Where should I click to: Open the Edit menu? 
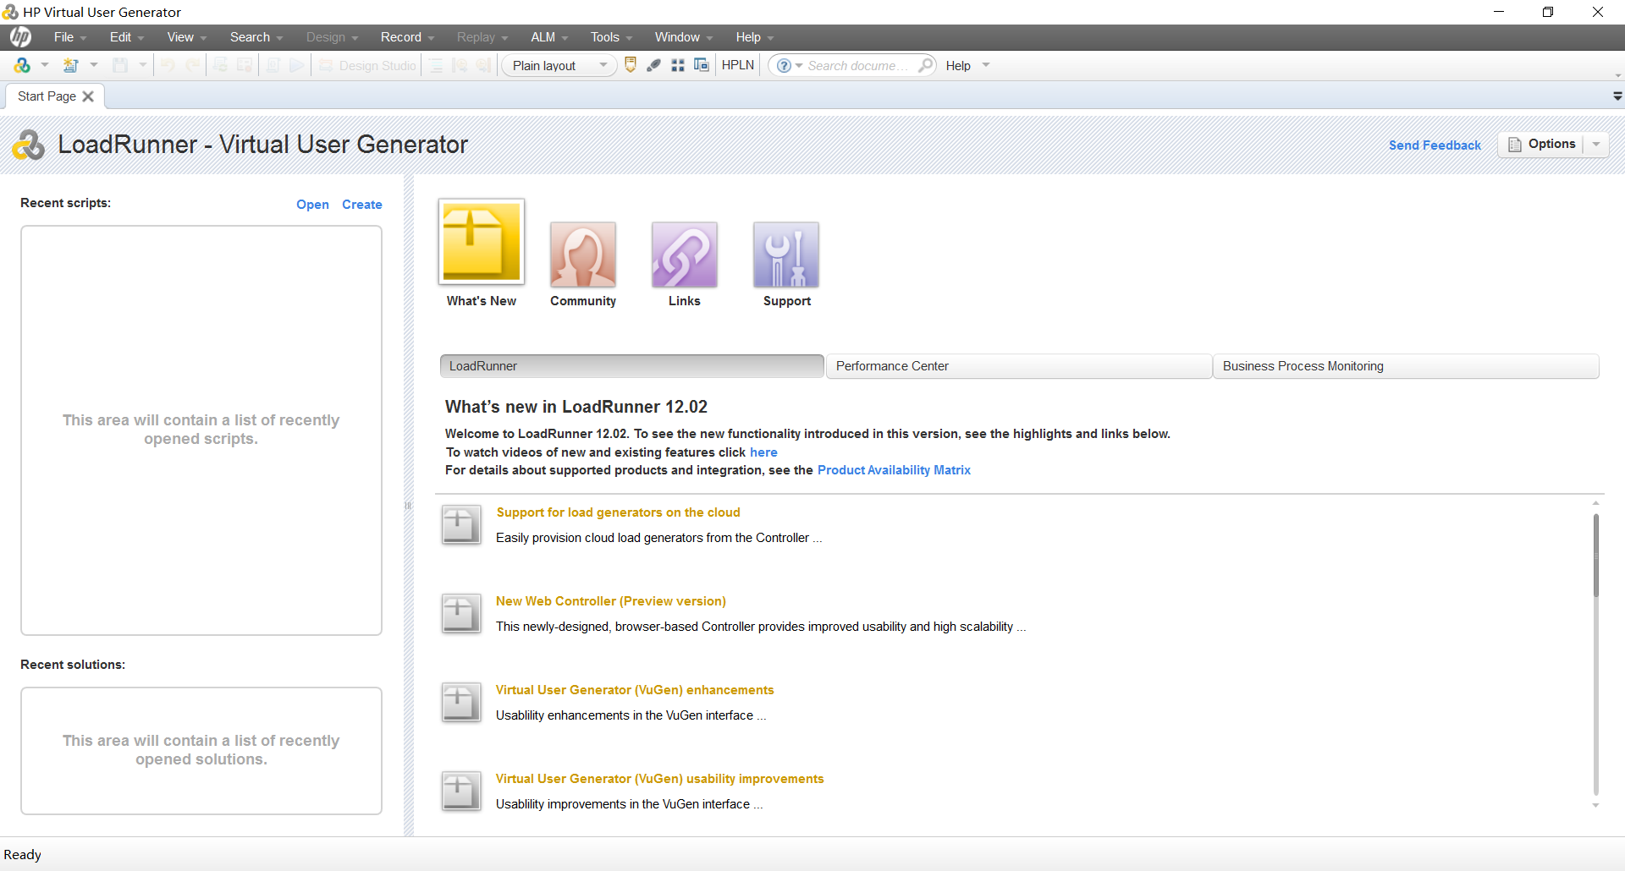127,37
